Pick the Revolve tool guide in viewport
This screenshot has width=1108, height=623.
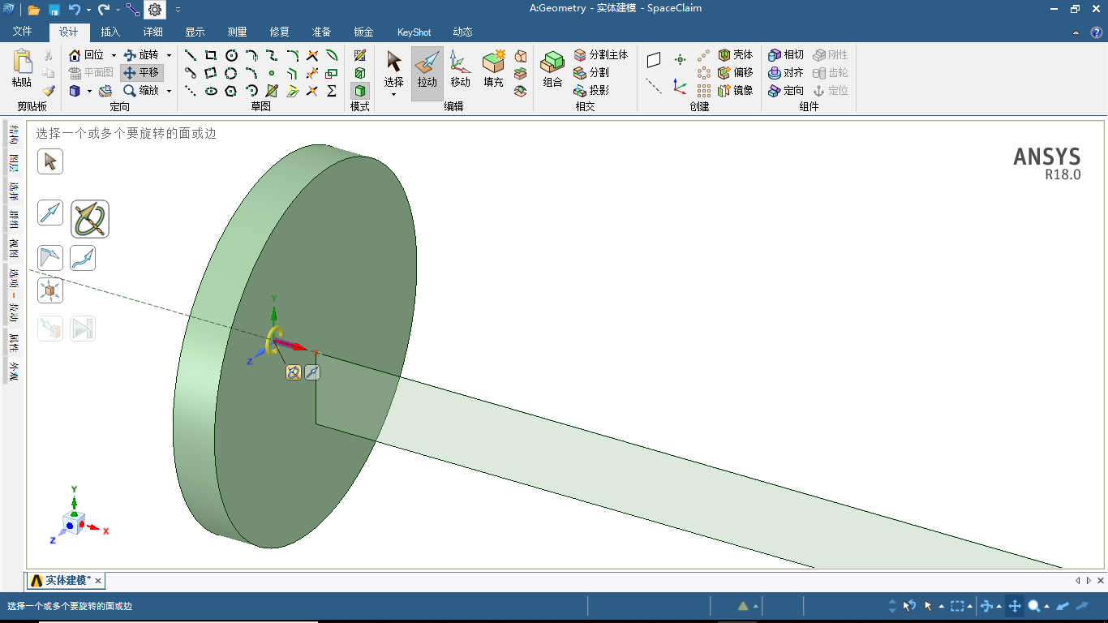pyautogui.click(x=90, y=219)
